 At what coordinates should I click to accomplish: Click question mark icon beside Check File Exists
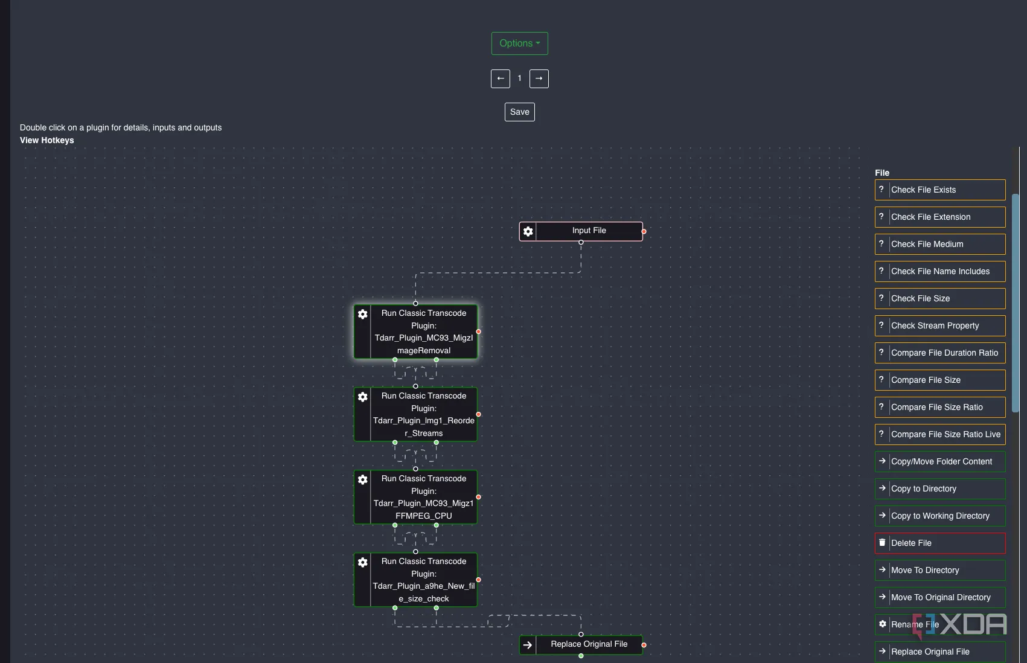pos(881,190)
